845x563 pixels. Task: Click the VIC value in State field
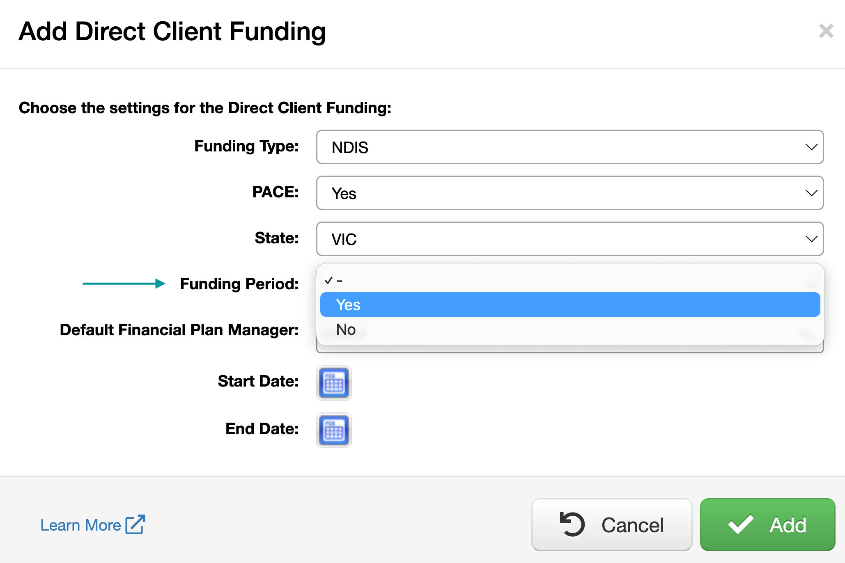tap(344, 239)
